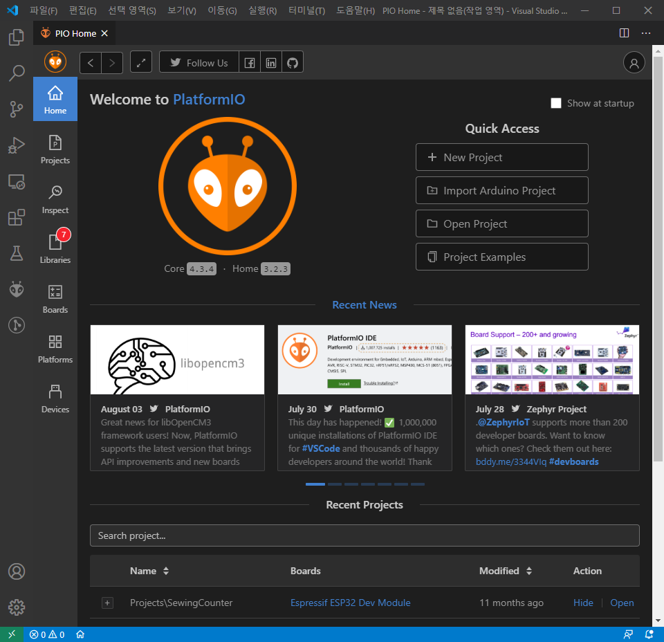Switch to Inspect in PIO sidebar
Image resolution: width=664 pixels, height=642 pixels.
[x=55, y=199]
